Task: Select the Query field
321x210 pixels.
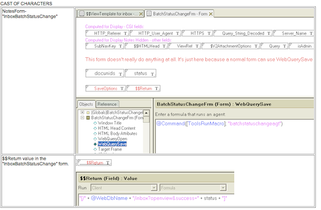Action: [274, 46]
